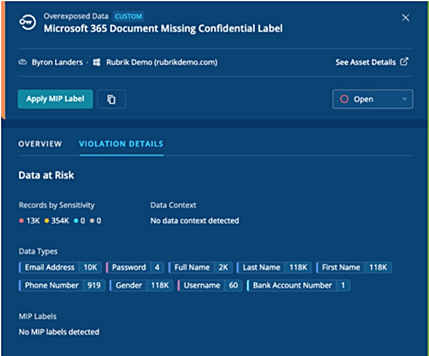This screenshot has height=356, width=429.
Task: Click the blue 0 sensitivity count
Action: (80, 221)
